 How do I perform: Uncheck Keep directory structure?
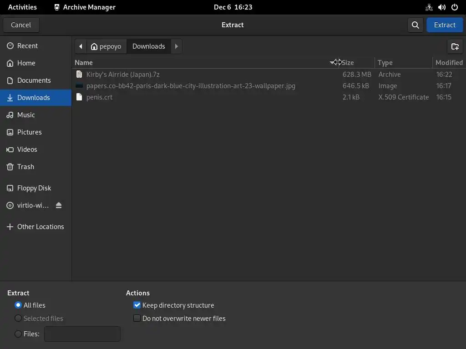(137, 305)
